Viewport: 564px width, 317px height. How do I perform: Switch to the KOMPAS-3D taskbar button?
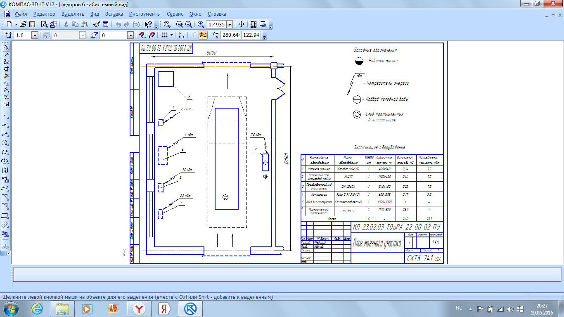pos(190,309)
